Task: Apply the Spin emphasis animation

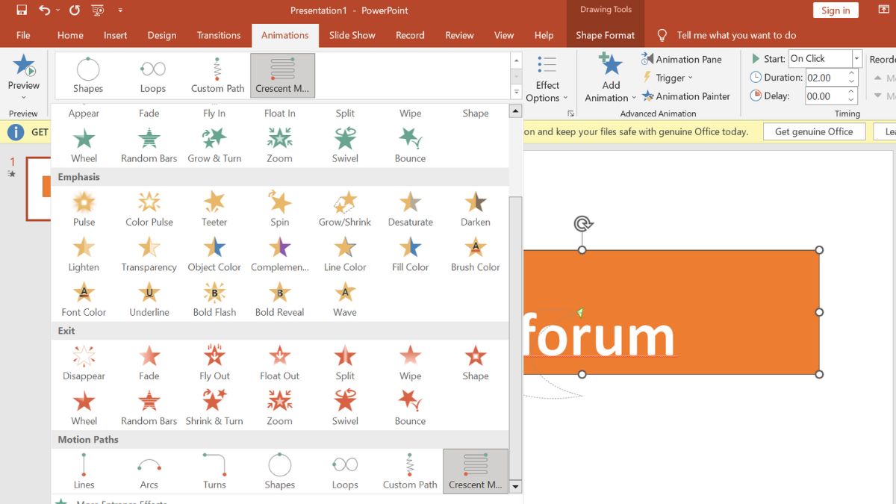Action: pos(280,208)
